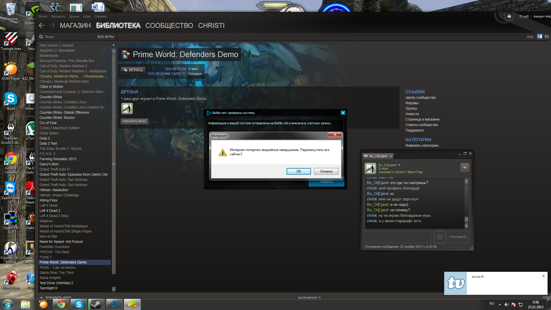Switch to list library view icon
This screenshot has height=310, width=551.
(547, 37)
